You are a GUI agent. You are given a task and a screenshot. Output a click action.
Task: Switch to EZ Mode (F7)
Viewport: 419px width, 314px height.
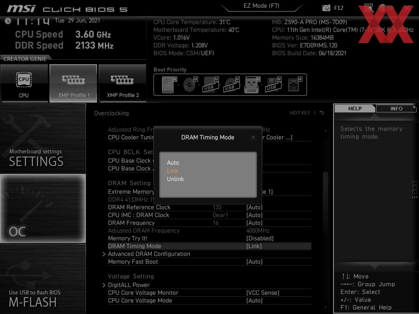click(261, 6)
